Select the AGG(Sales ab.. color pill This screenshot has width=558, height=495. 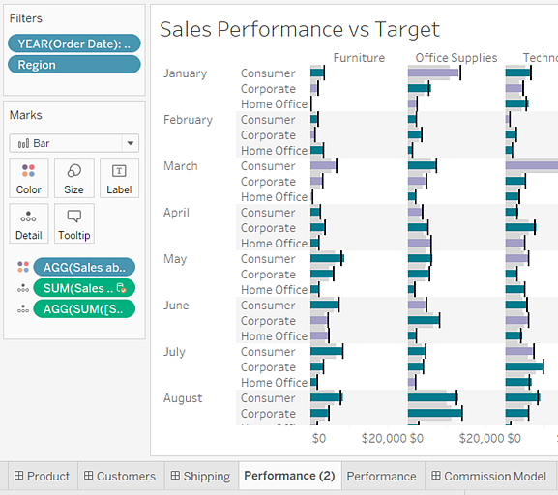pyautogui.click(x=84, y=267)
